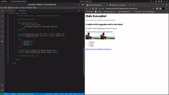Click the Prettier status bar entry
This screenshot has height=95, width=169.
click(x=75, y=94)
